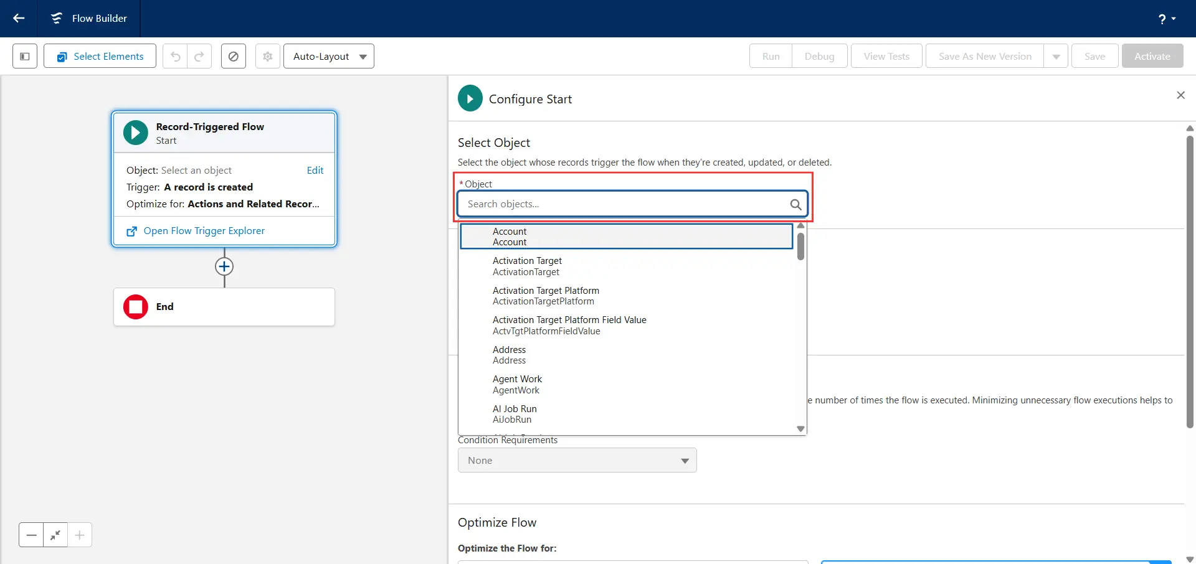This screenshot has height=564, width=1196.
Task: Close the Configure Start panel
Action: click(x=1180, y=95)
